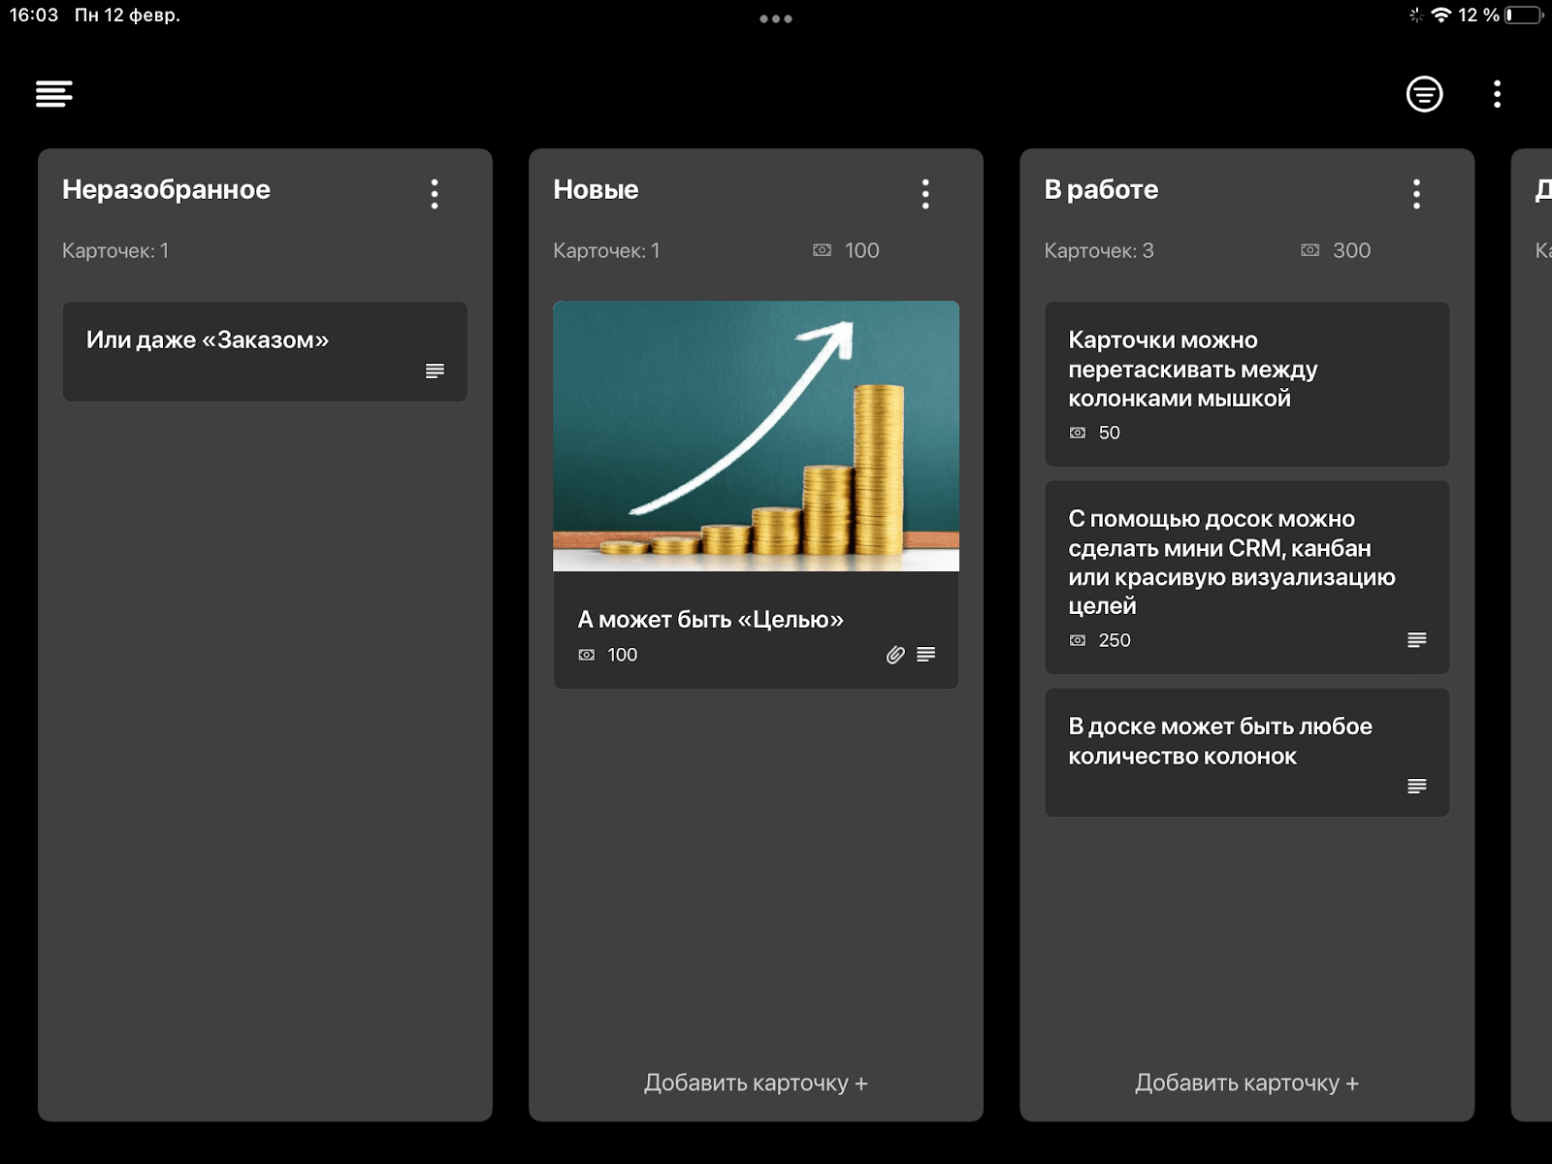Open the coins chart image thumbnail
Screen dimensions: 1552x1164
coord(756,436)
